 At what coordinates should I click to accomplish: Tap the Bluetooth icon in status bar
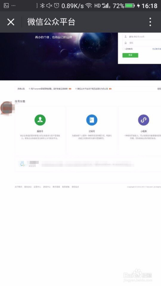pyautogui.click(x=42, y=6)
